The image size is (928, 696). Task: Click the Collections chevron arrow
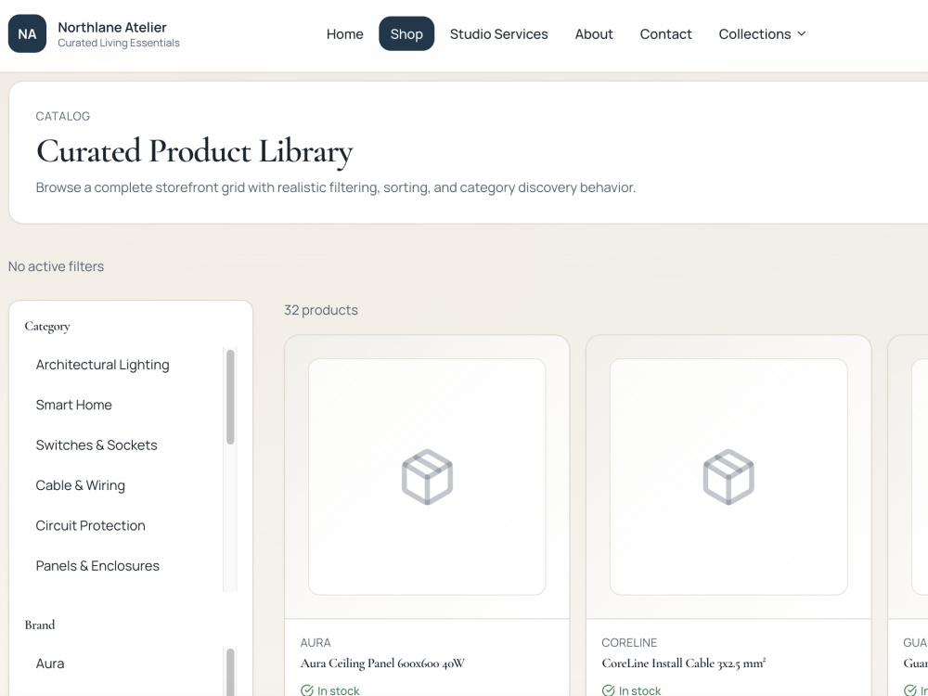coord(802,33)
